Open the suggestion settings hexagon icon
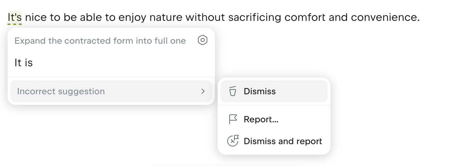Viewport: 449px width, 166px height. click(203, 40)
